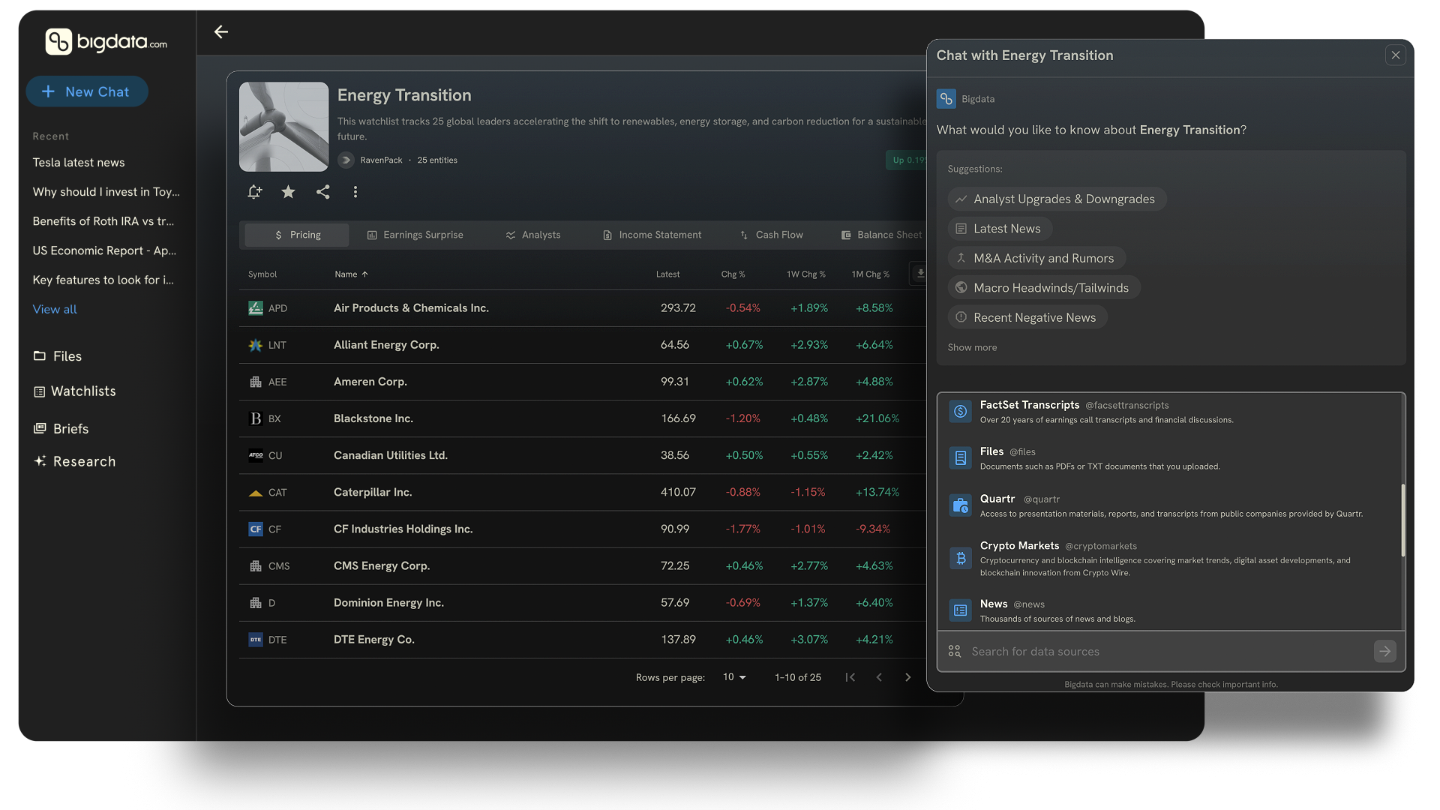Viewport: 1440px width, 810px height.
Task: Expand suggestions with Show more
Action: point(972,347)
